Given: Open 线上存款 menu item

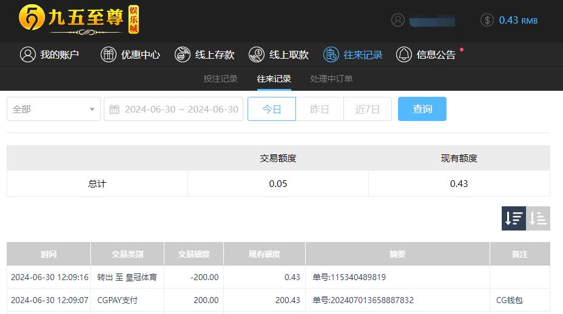Looking at the screenshot, I should tap(215, 54).
